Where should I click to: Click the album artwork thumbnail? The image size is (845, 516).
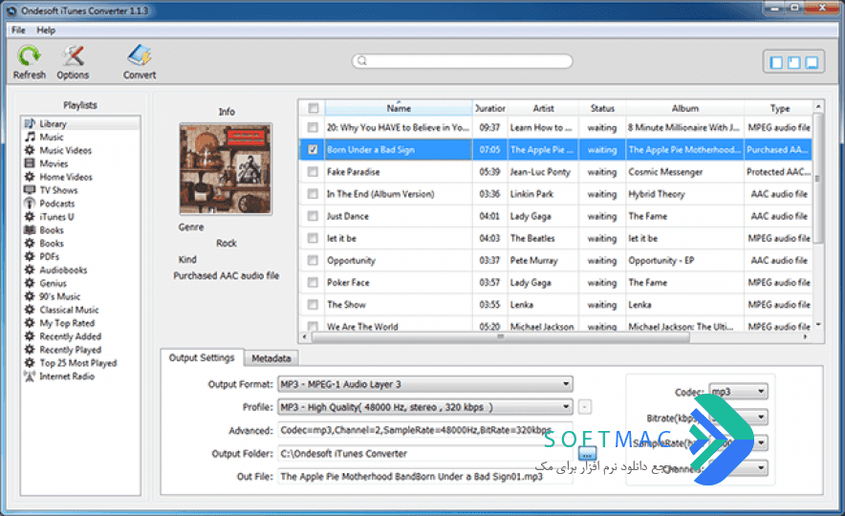click(x=226, y=168)
